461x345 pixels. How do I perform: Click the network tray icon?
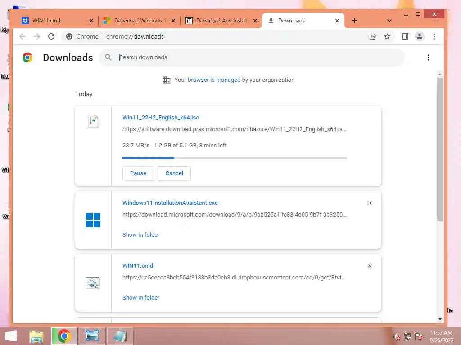coord(407,336)
